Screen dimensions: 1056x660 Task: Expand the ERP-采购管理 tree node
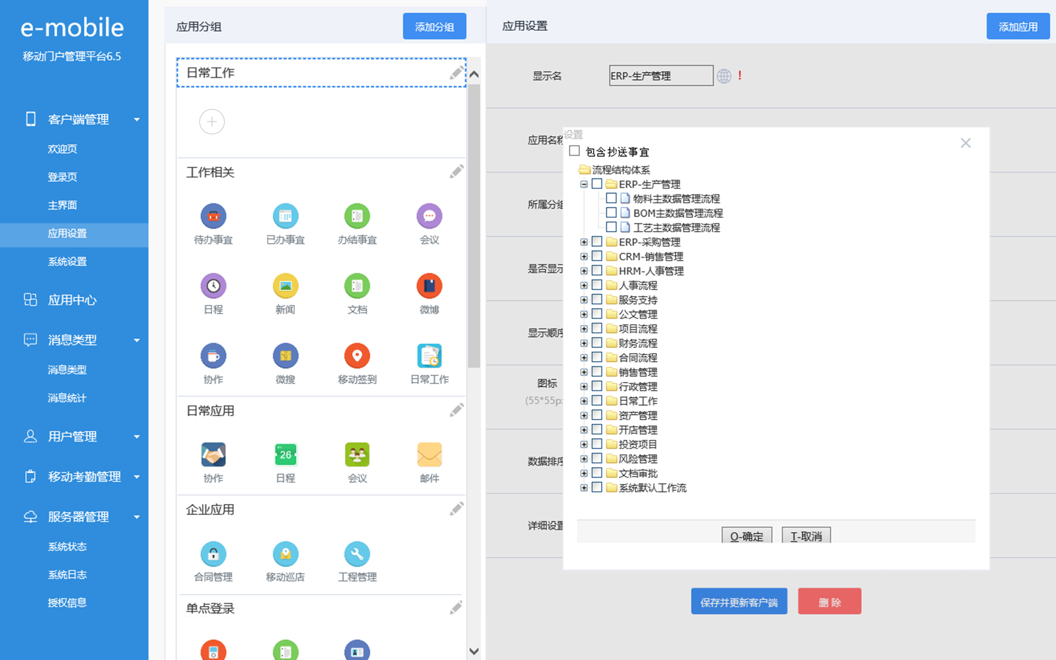tap(584, 242)
